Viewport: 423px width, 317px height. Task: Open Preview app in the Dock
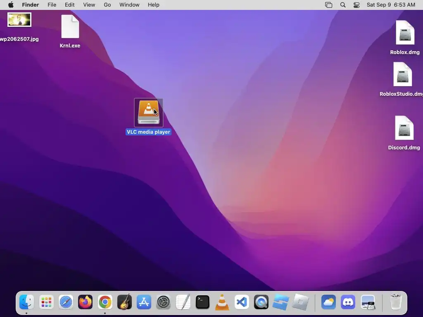(x=368, y=302)
